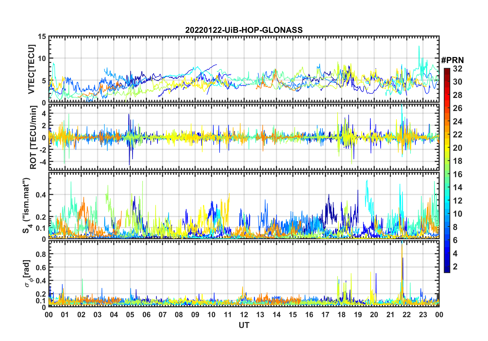This screenshot has width=488, height=341.
Task: Click the dark blue bottom of the PRN colorbar
Action: (x=447, y=270)
